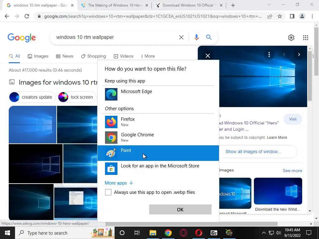Screen dimensions: 319x239
Task: Close the Download Windows 10 Official tab
Action: click(221, 6)
